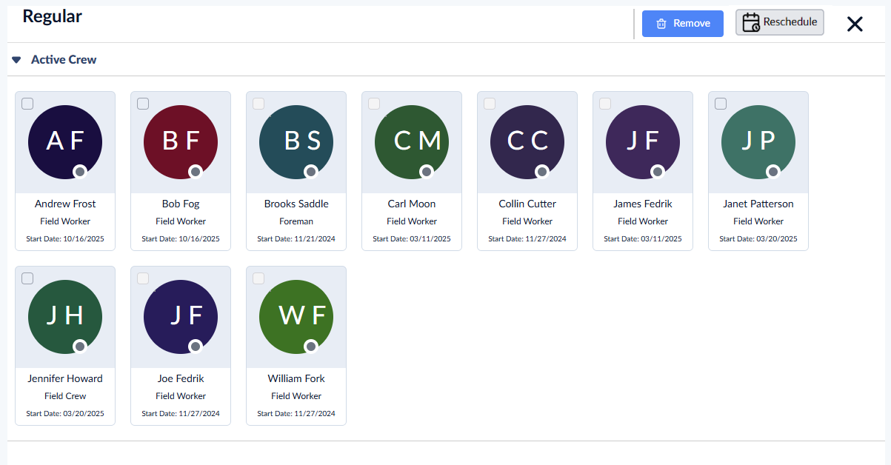
Task: Tick the Collin Cutter checkbox
Action: point(490,104)
